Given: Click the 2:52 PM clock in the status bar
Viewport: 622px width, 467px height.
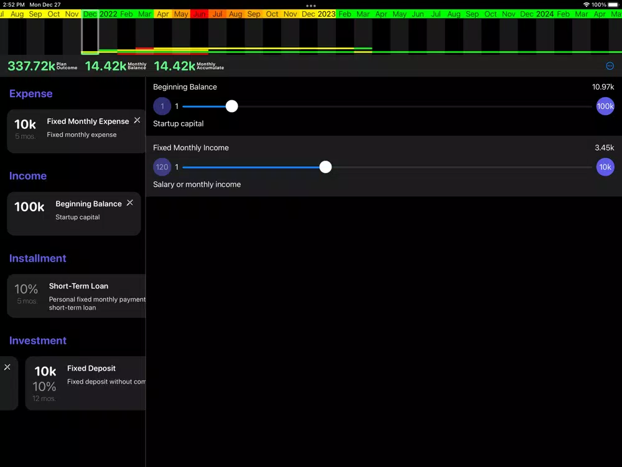Looking at the screenshot, I should (14, 5).
